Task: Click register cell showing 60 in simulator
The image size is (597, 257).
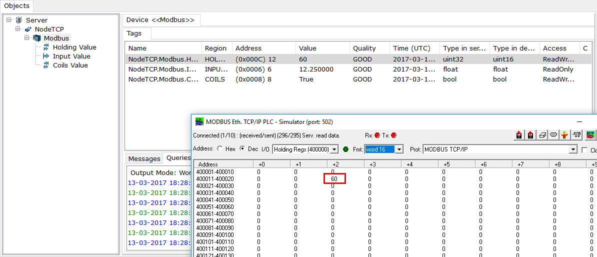Action: (334, 178)
